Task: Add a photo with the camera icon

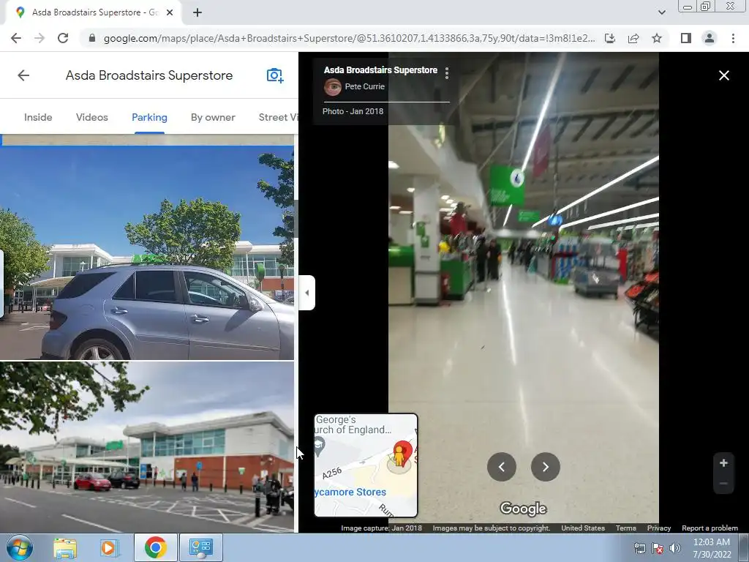Action: tap(275, 75)
